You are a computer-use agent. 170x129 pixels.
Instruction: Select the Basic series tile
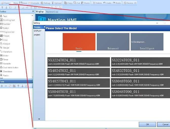(x=79, y=42)
